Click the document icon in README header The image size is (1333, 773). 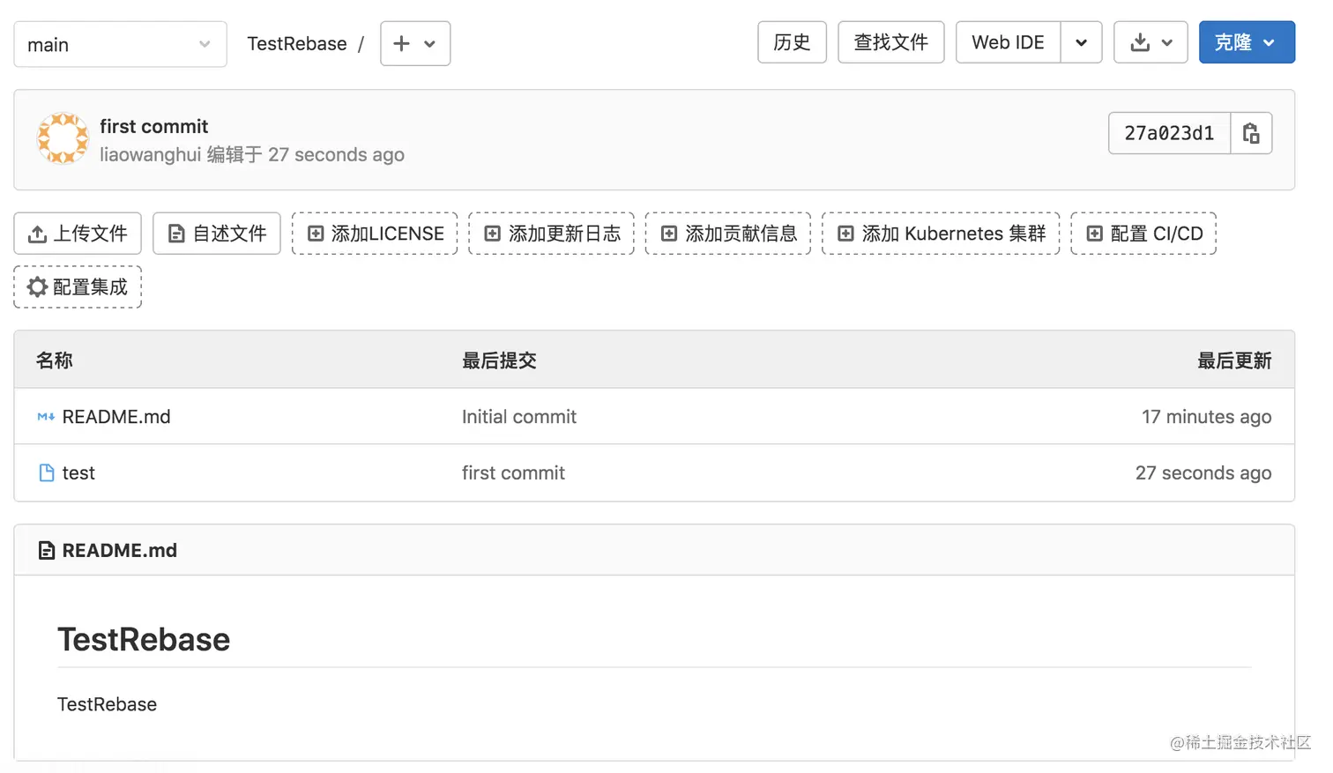click(x=47, y=551)
